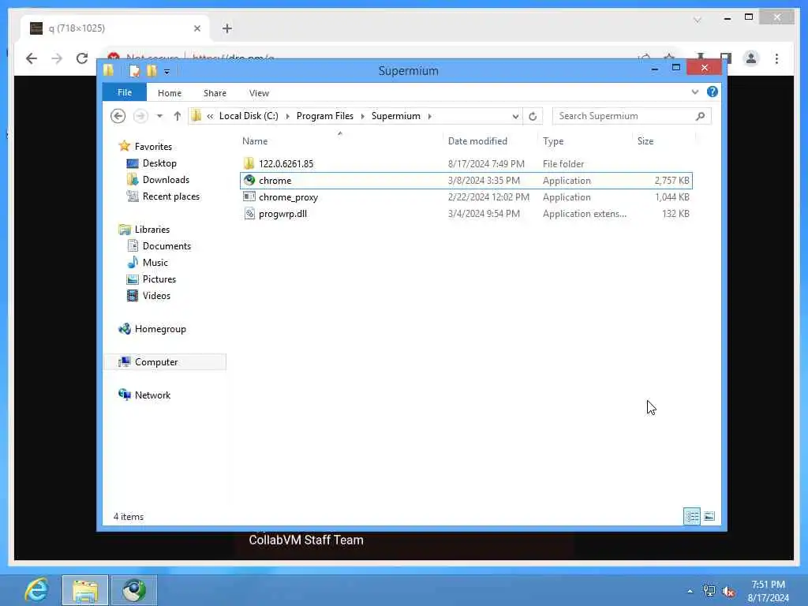The width and height of the screenshot is (808, 606).
Task: Expand the ribbon with the chevron
Action: 694,92
